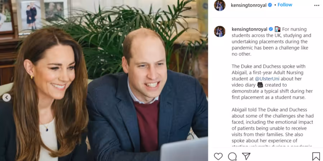Click kensingtonroyal avatar beside the caption
This screenshot has height=161, width=323.
coord(220,31)
